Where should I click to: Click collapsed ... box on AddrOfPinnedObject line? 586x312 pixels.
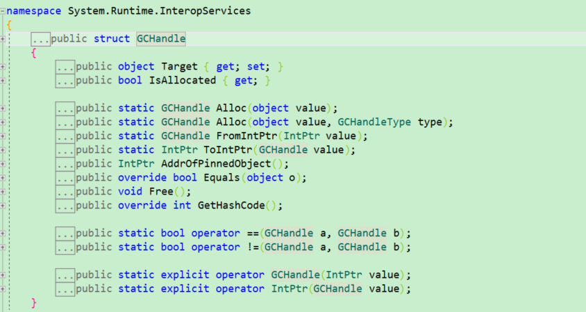pyautogui.click(x=65, y=164)
